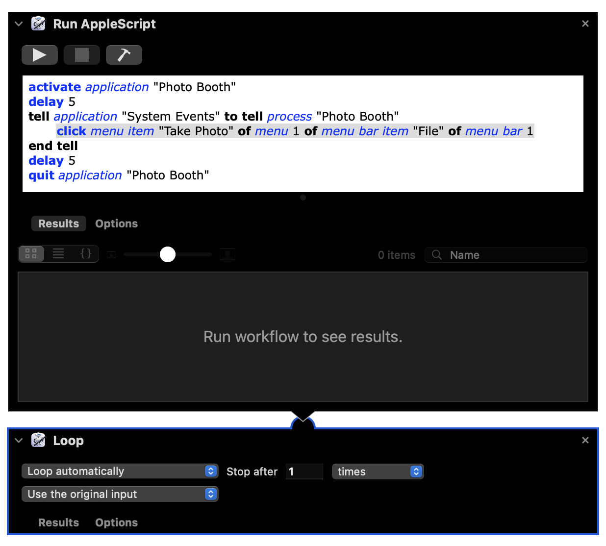The image size is (606, 546).
Task: Click the 'activate application "Photo Booth"' line
Action: click(x=132, y=87)
